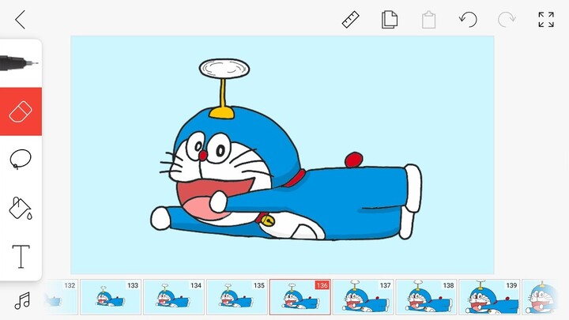Click Doraemon's red nose on canvas
Image resolution: width=569 pixels, height=320 pixels.
[x=202, y=156]
